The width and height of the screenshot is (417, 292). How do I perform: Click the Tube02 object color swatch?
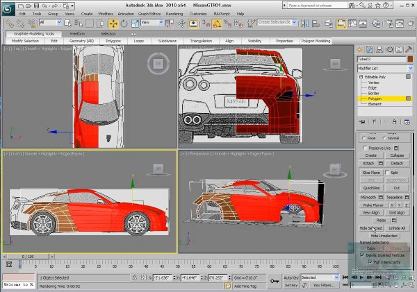tap(410, 59)
